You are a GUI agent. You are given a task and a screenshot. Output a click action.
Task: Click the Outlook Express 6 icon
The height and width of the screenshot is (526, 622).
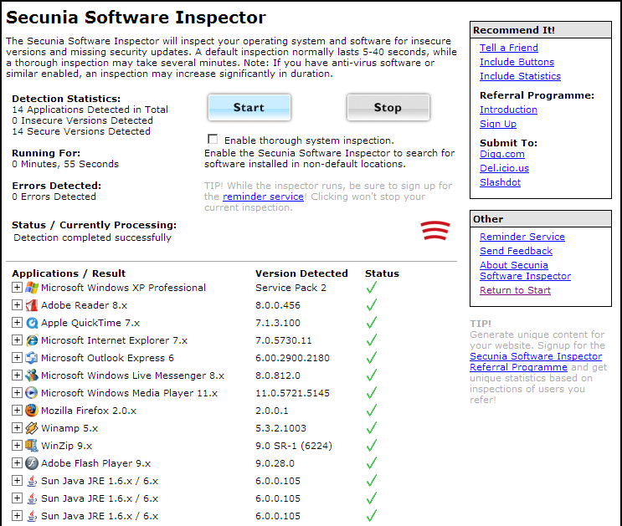click(x=32, y=358)
